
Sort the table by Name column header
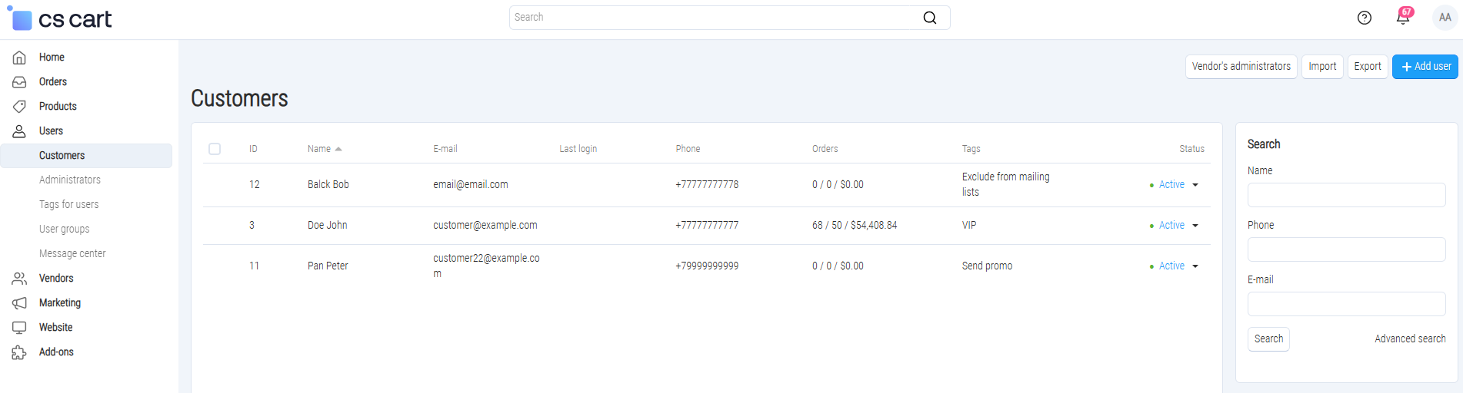pos(319,149)
